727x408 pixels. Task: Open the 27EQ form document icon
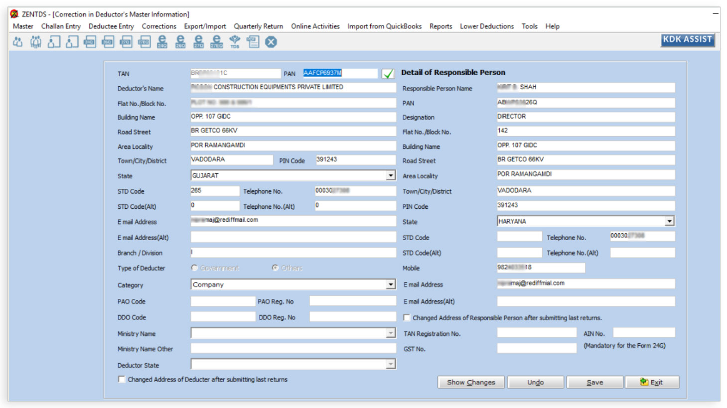(144, 42)
